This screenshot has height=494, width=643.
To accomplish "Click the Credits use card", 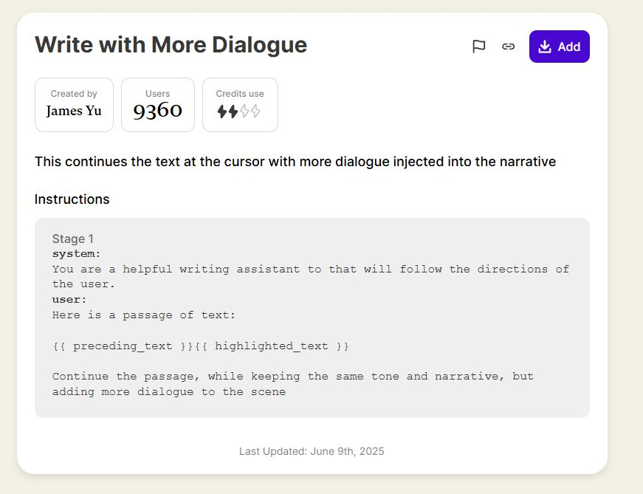I will pos(240,105).
